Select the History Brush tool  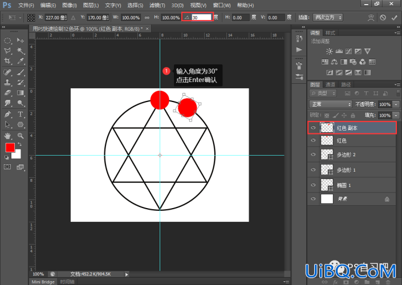pos(21,83)
